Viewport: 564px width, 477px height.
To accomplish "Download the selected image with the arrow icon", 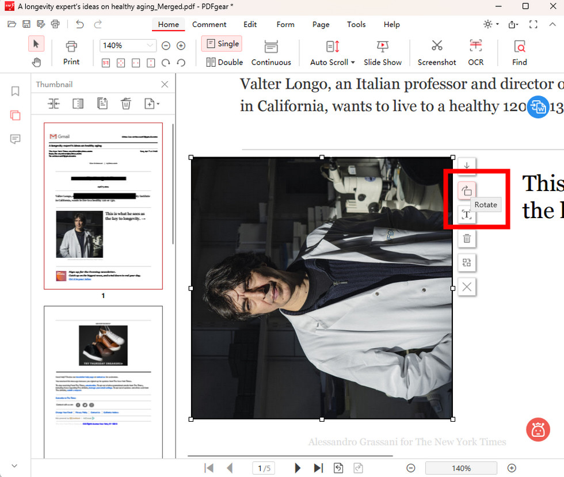I will tap(466, 166).
